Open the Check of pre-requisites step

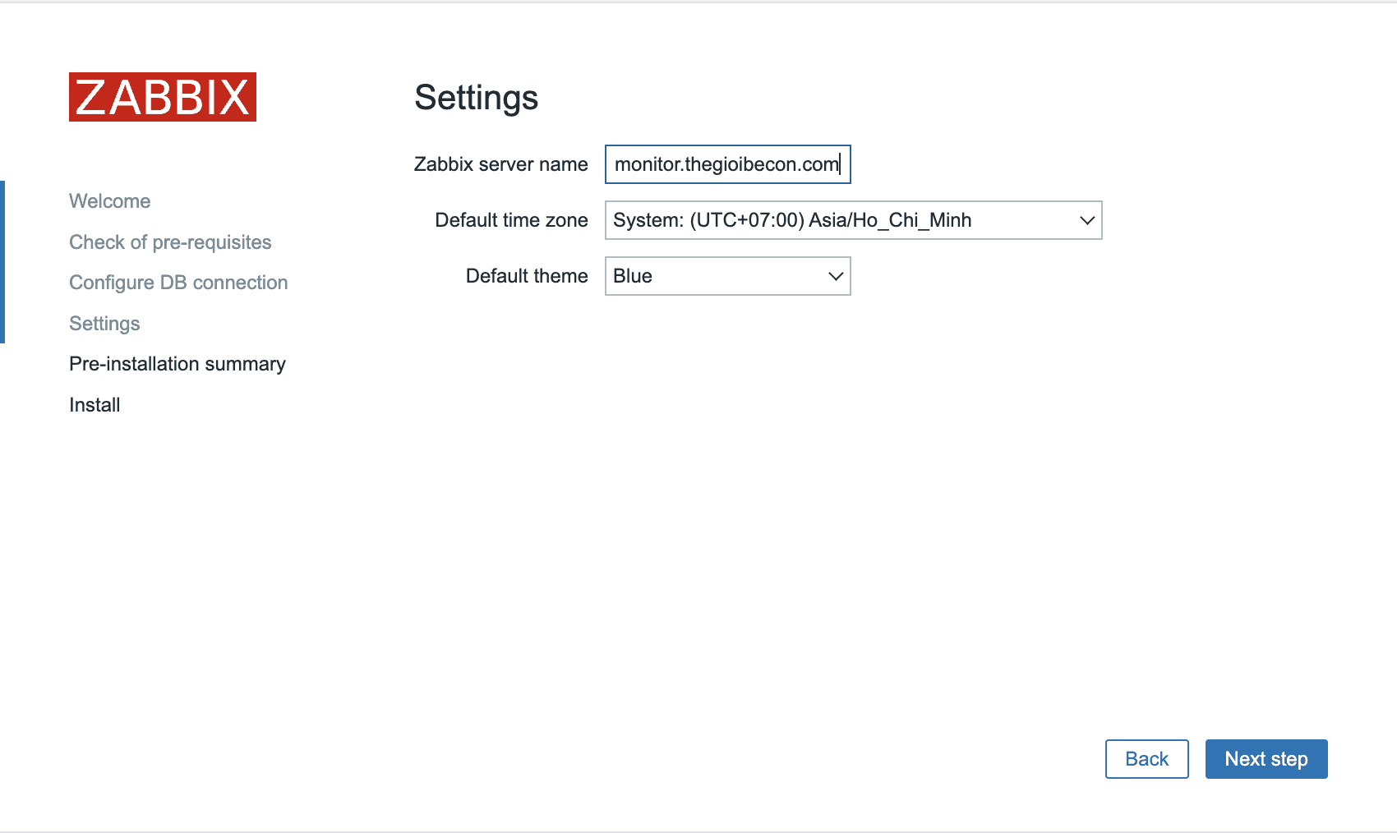(170, 242)
